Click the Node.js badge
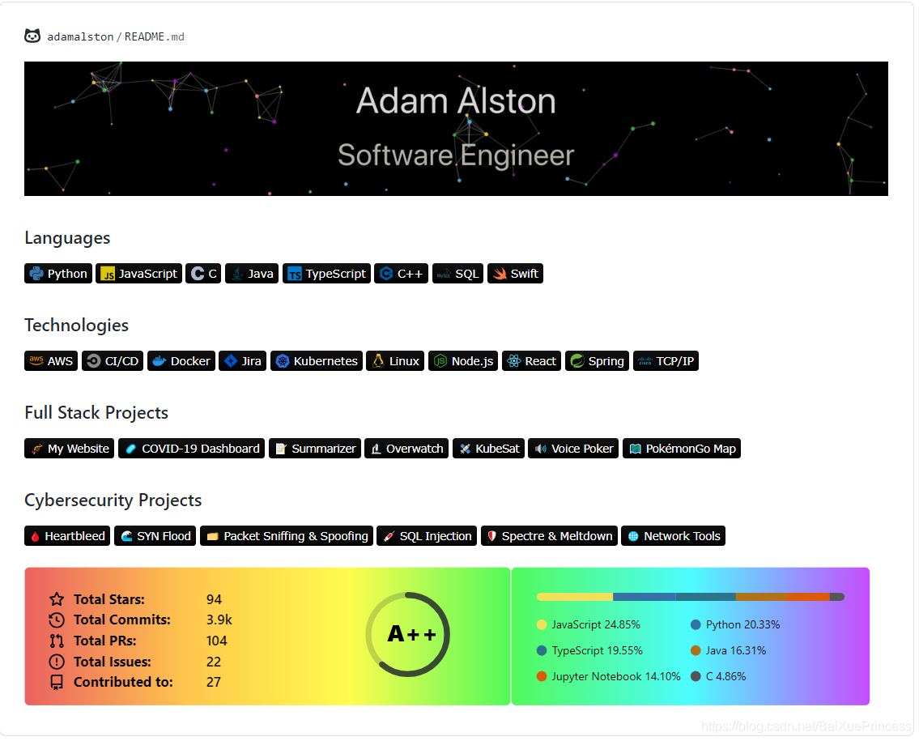This screenshot has height=741, width=919. [463, 361]
